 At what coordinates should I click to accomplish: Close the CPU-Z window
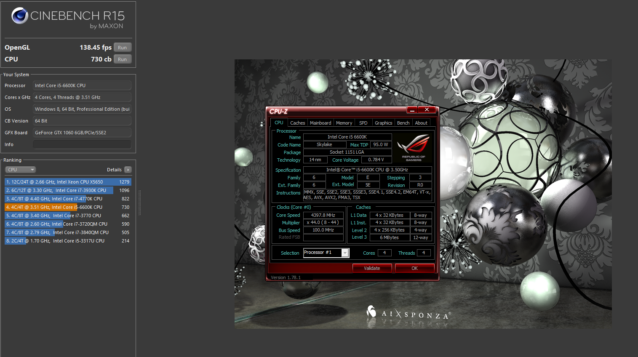[427, 110]
